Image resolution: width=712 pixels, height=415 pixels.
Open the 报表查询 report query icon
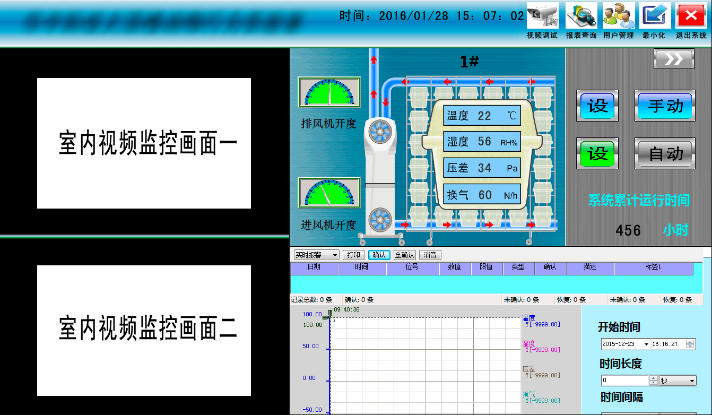581,16
